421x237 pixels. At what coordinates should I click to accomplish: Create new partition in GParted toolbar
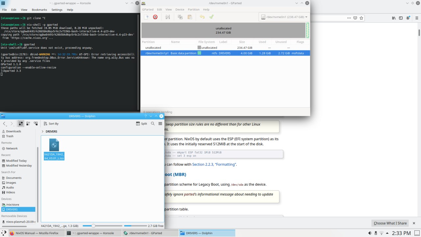tap(147, 17)
